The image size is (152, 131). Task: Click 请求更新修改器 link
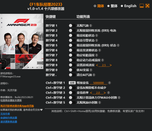pos(9,122)
